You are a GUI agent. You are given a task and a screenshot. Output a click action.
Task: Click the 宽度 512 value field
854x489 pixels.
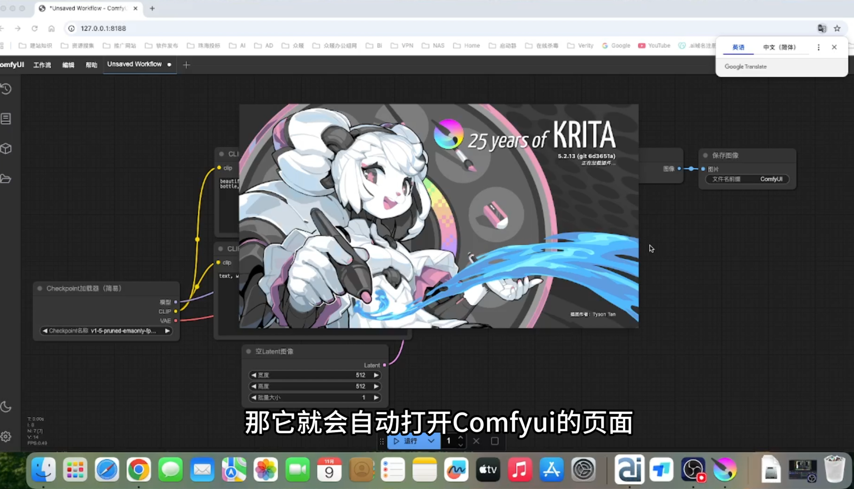tap(315, 376)
